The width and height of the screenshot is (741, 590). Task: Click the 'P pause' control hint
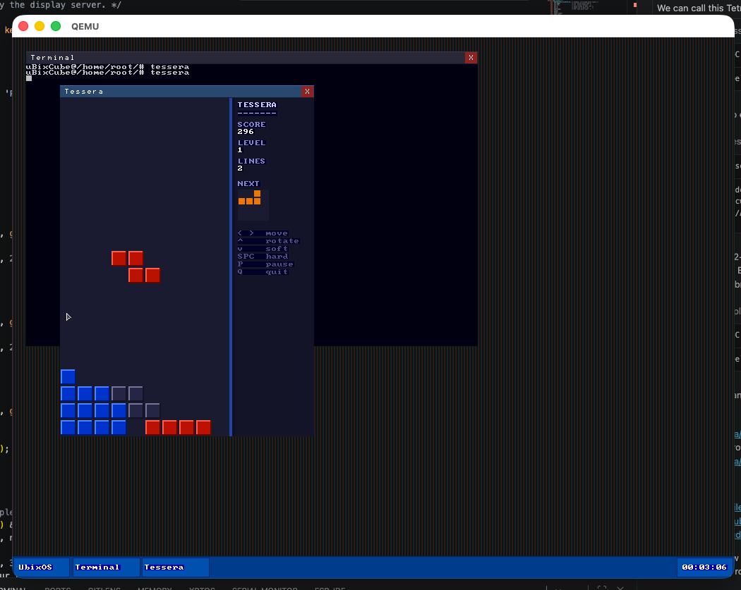[x=265, y=264]
